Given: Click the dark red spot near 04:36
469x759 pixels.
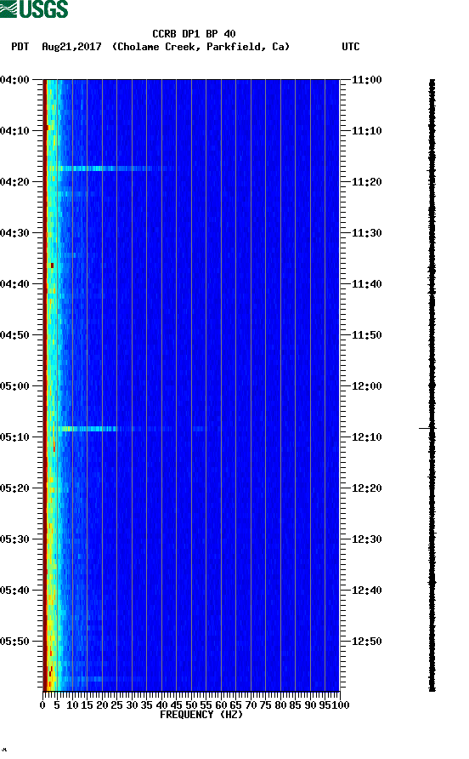Looking at the screenshot, I should (52, 265).
